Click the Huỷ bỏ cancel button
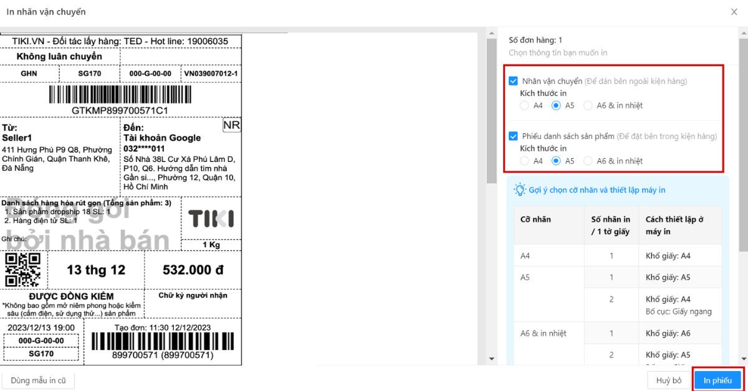Screen dimensions: 748x391 coord(668,380)
